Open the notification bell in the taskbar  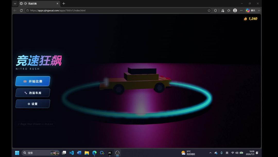[x=257, y=153]
